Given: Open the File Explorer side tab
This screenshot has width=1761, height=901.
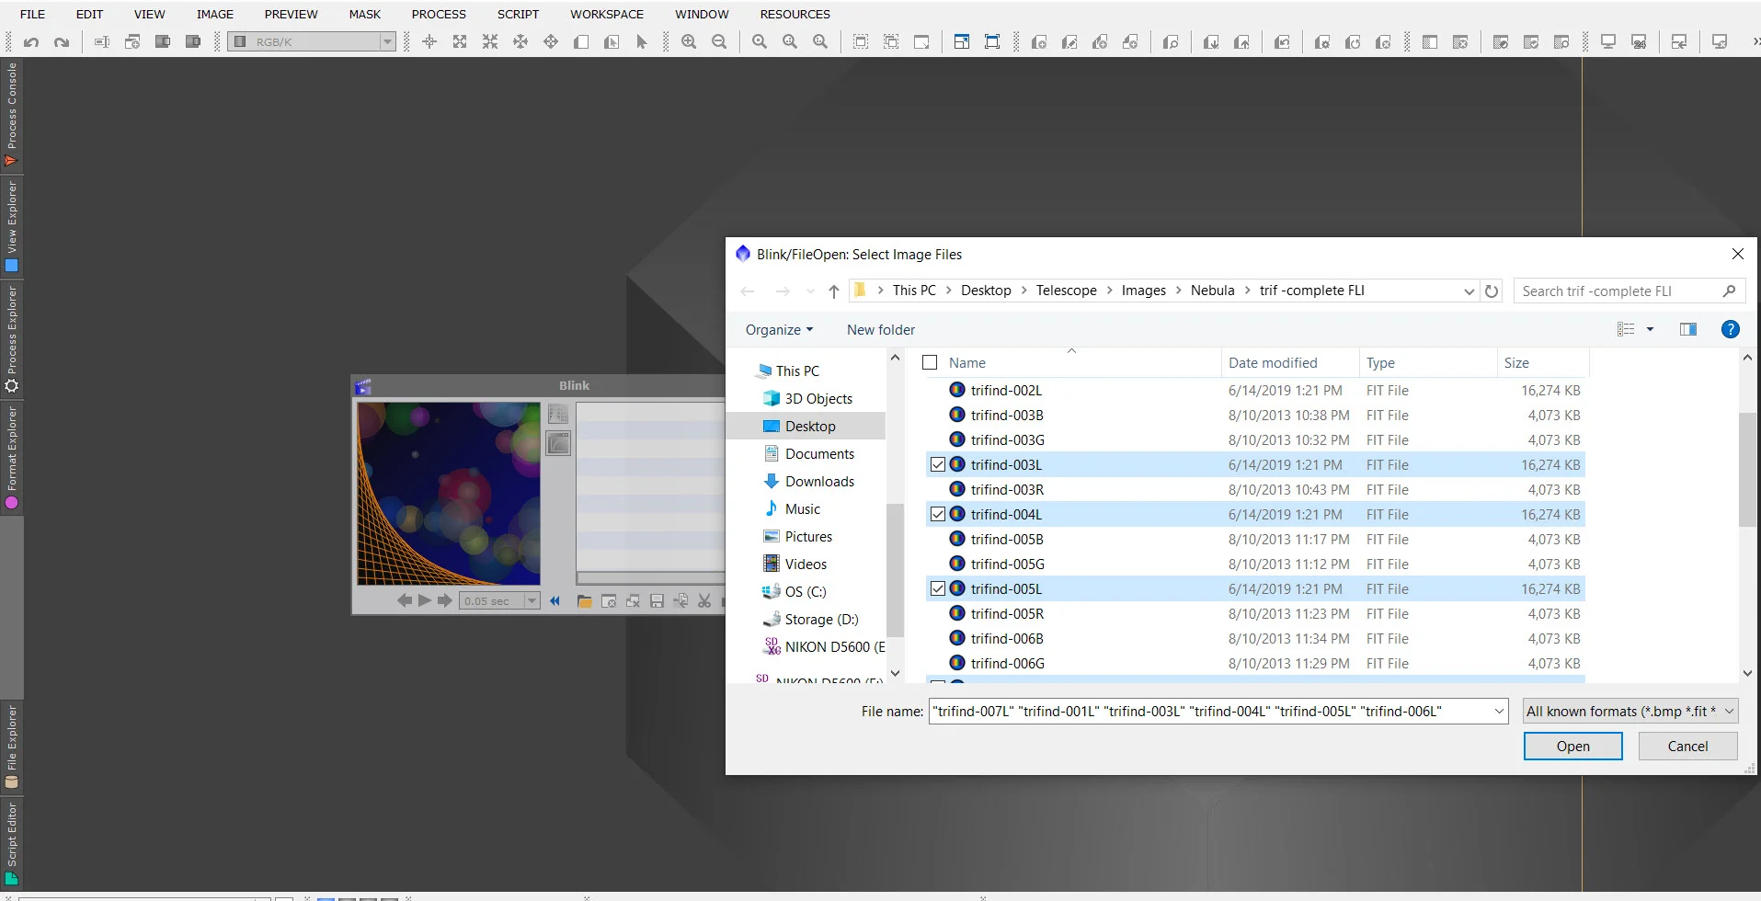Looking at the screenshot, I should click(11, 746).
